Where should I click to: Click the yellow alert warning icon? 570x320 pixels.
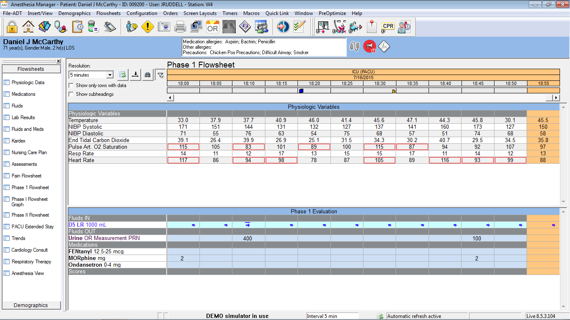pyautogui.click(x=147, y=26)
